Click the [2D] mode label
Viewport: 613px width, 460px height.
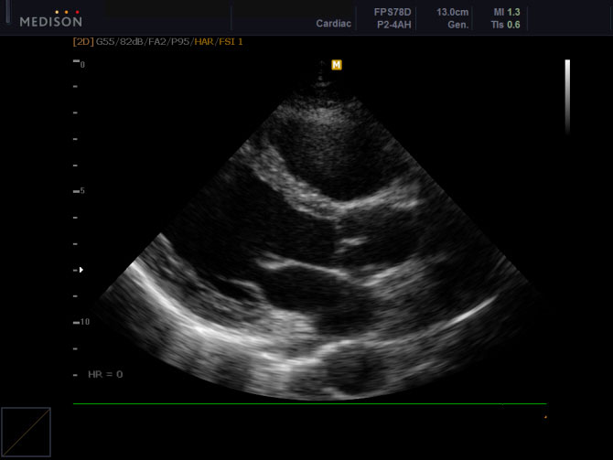(83, 41)
